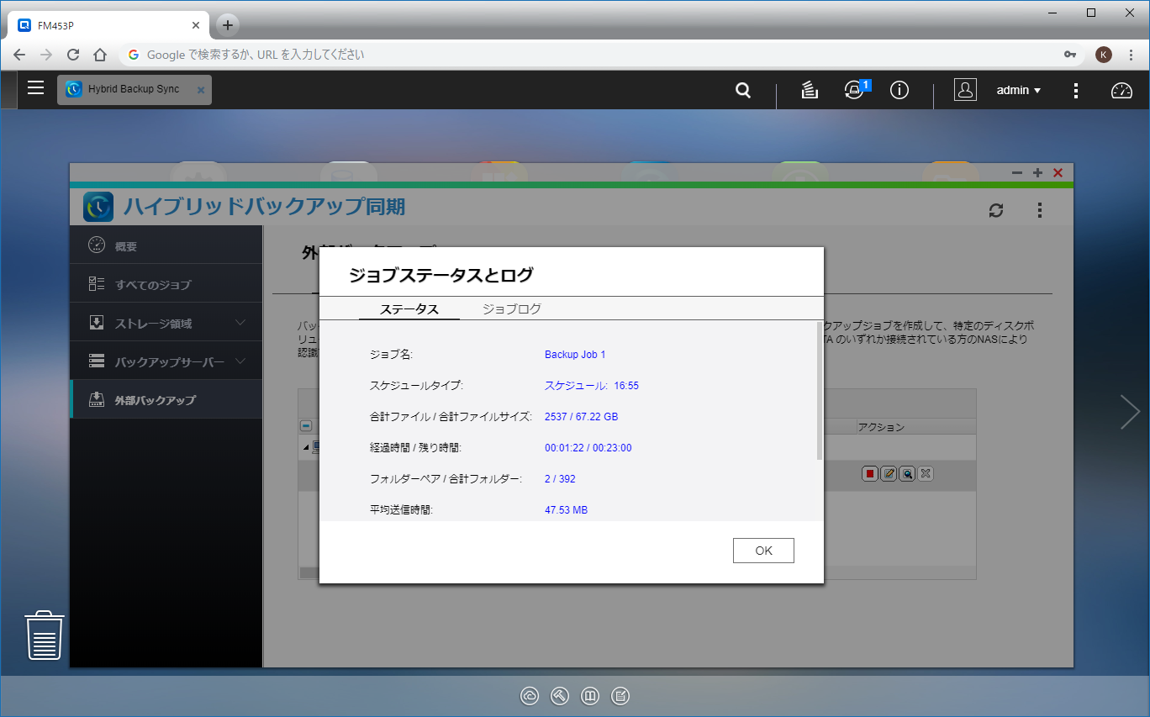Select the ステータス tab
This screenshot has width=1150, height=717.
pos(409,309)
